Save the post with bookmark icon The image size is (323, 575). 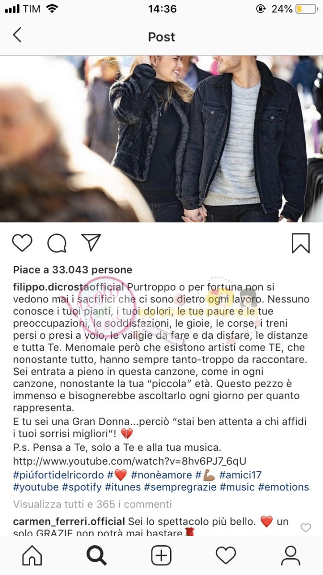301,243
